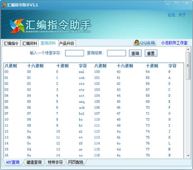Viewport: 193px width, 170px height.
Task: Select the 'stx' character cell
Action: coord(82,84)
